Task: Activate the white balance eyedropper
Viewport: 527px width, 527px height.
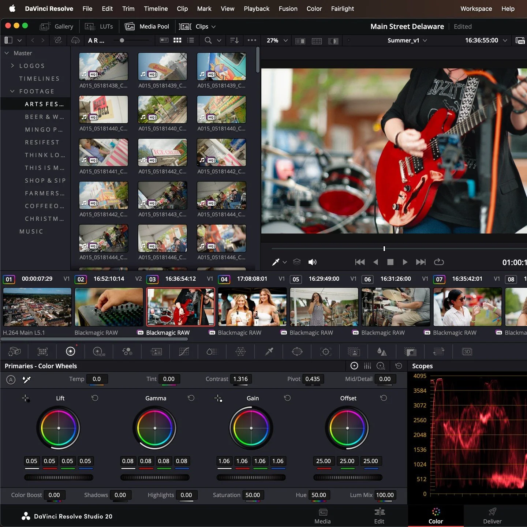Action: 27,380
